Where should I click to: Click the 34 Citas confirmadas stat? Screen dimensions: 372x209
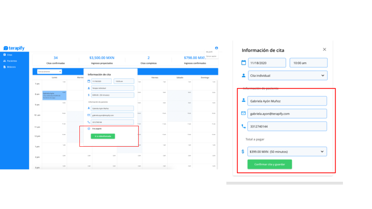click(x=55, y=60)
